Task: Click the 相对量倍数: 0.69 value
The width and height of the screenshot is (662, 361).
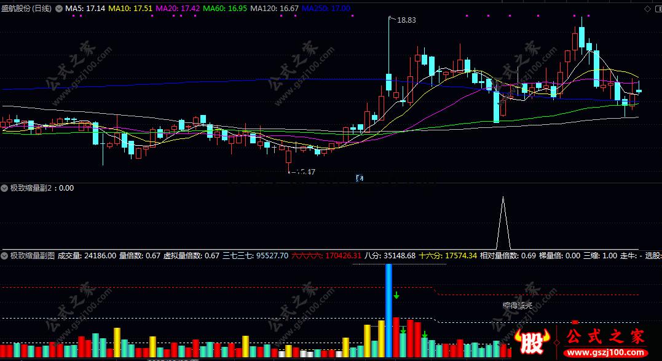Action: point(508,256)
